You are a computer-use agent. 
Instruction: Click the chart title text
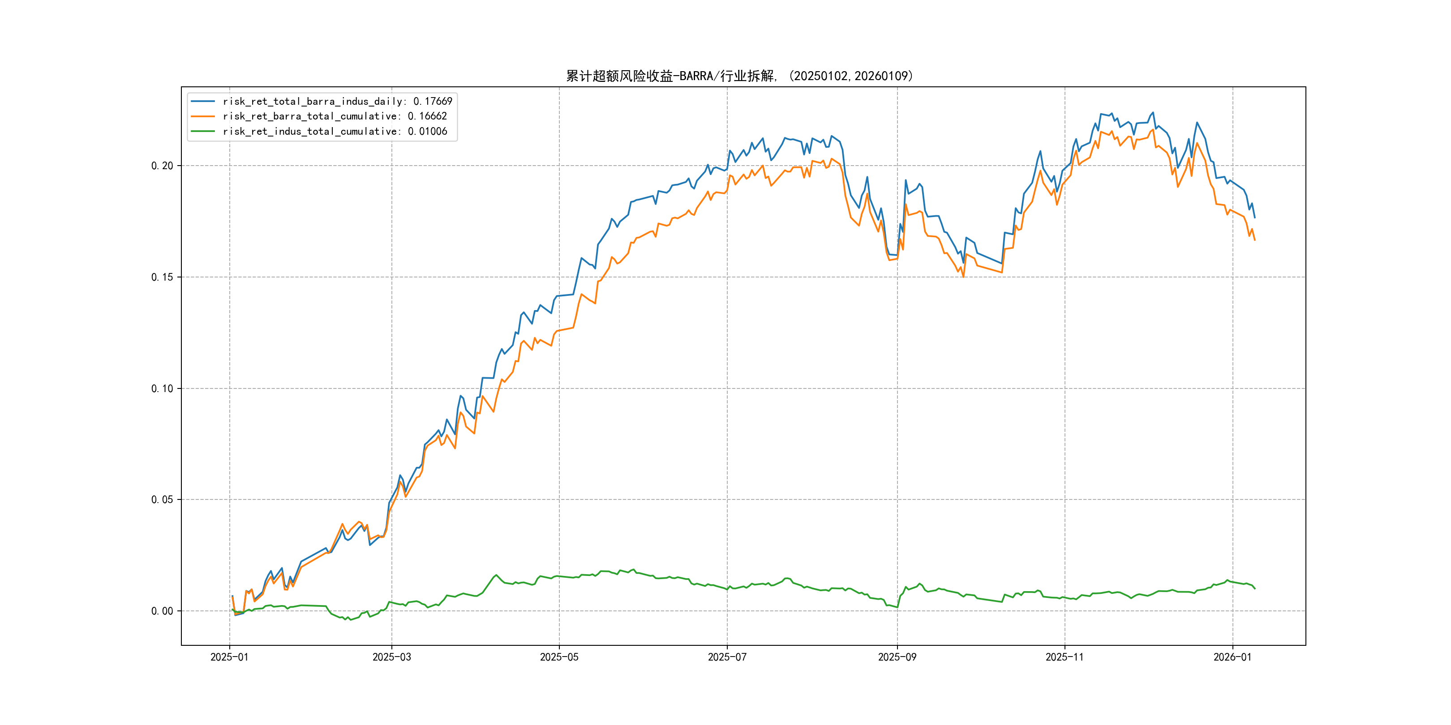[739, 76]
